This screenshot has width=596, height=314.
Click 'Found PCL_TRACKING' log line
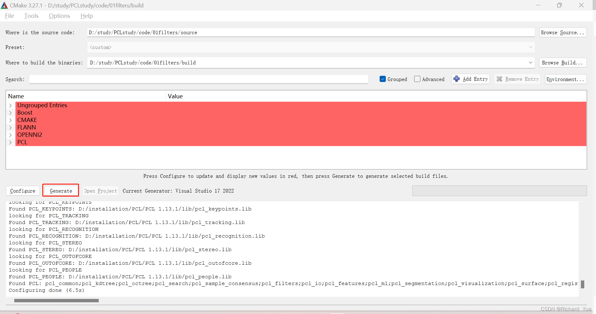click(x=127, y=222)
